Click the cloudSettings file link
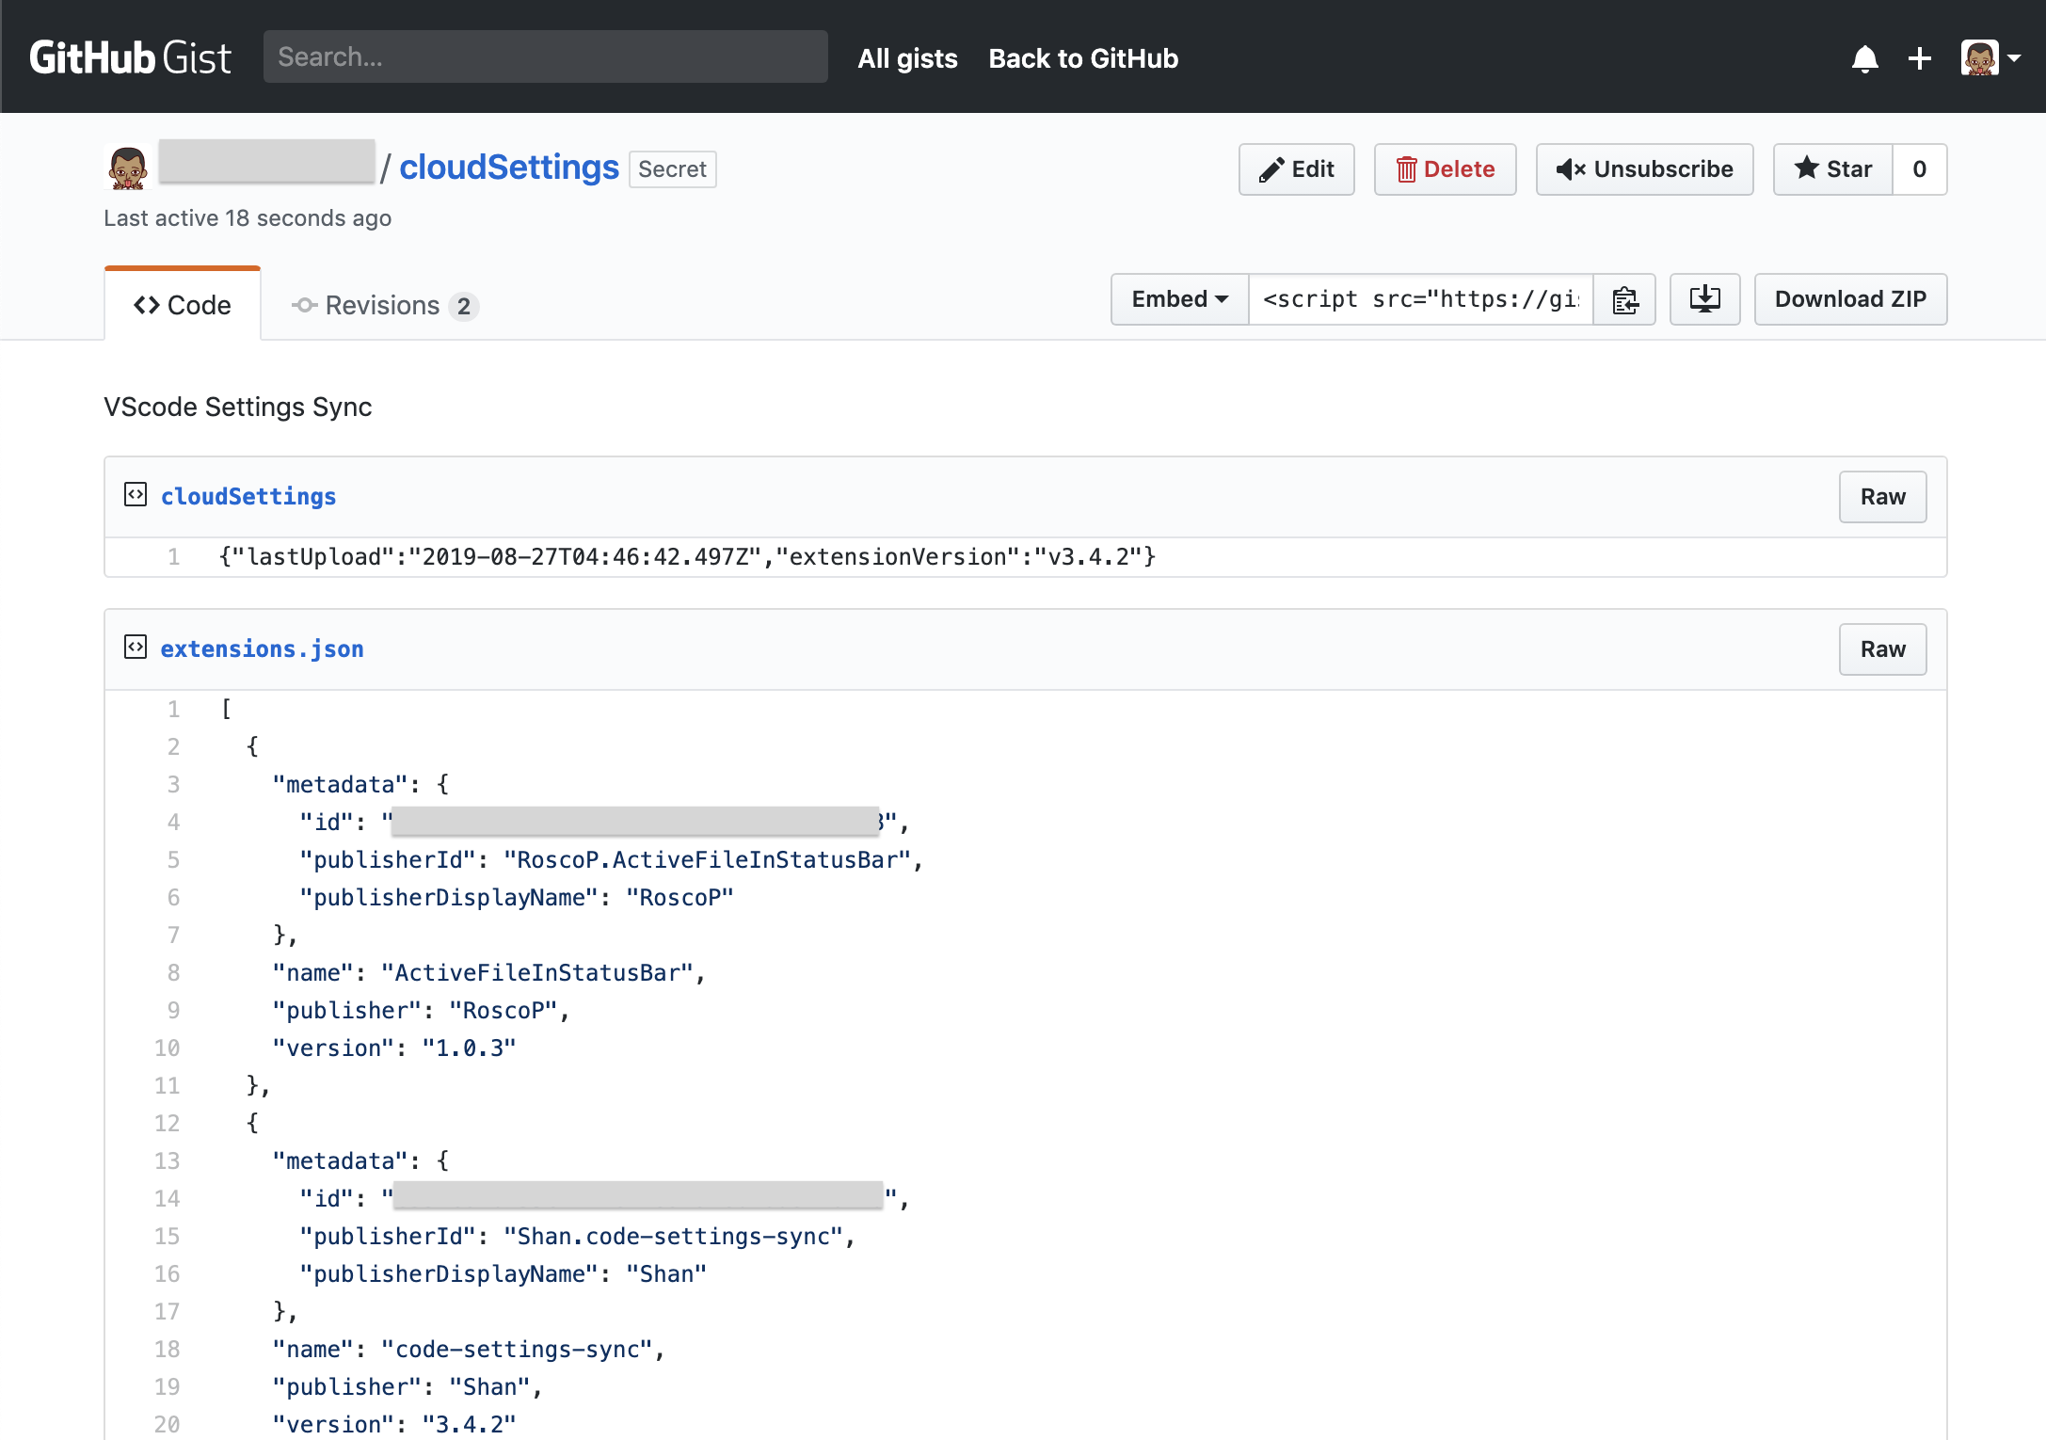 click(249, 497)
